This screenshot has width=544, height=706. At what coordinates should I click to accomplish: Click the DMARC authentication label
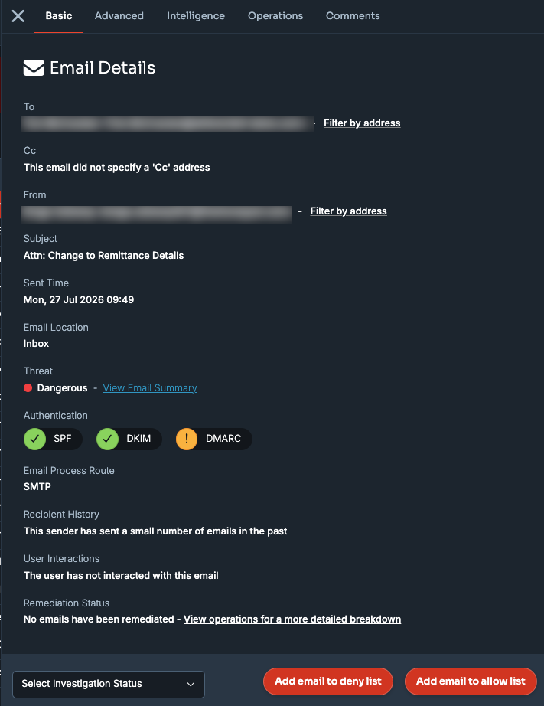point(223,439)
